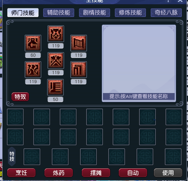
Task: Select the skill icon with level 60
Action: coord(33,43)
